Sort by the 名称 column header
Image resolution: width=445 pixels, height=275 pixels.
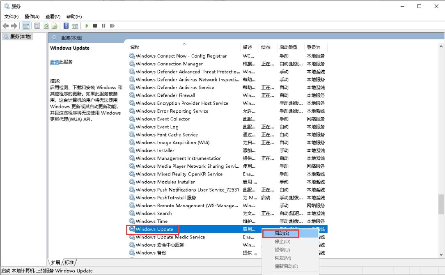(x=184, y=47)
